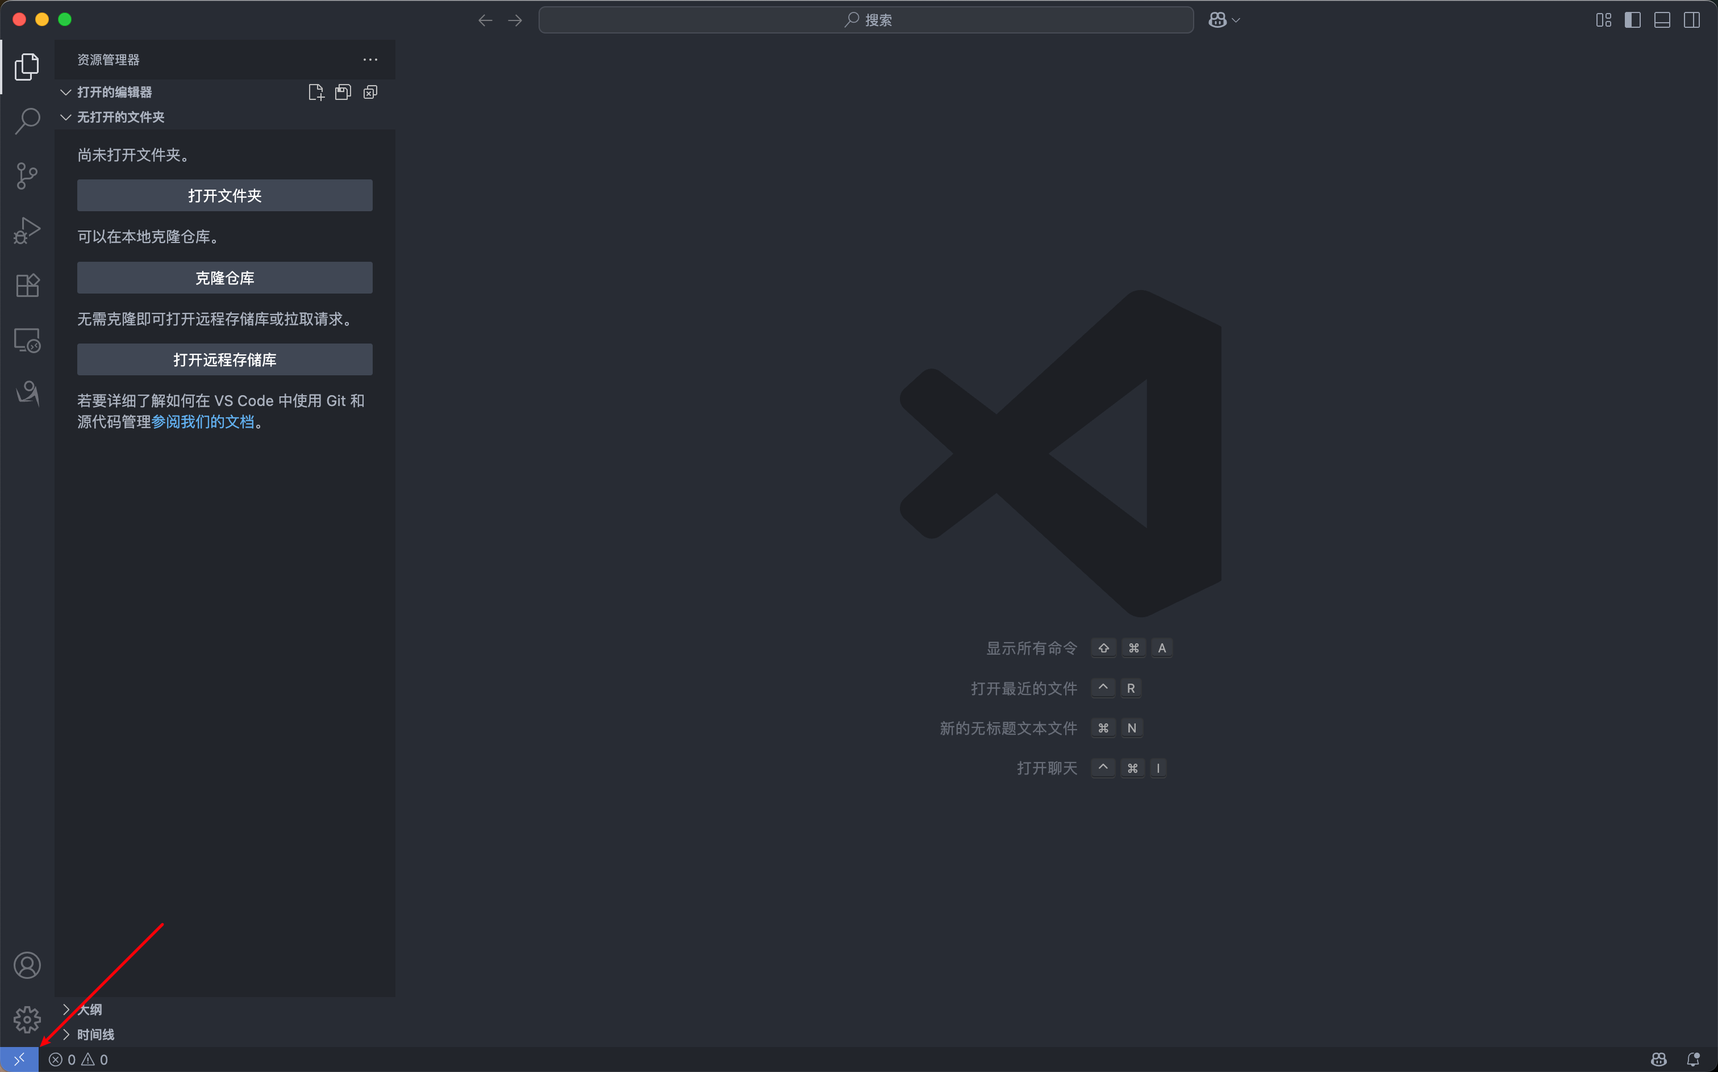The width and height of the screenshot is (1718, 1072).
Task: Toggle the bottom panel visibility
Action: (x=1662, y=20)
